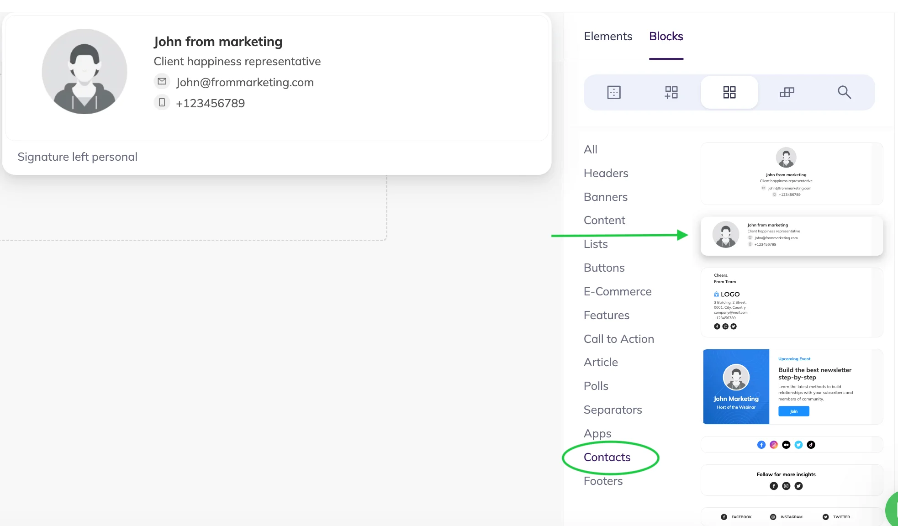Choose the Content category
This screenshot has width=898, height=526.
[604, 220]
